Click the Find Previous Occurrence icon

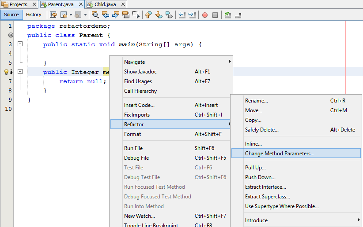[106, 15]
